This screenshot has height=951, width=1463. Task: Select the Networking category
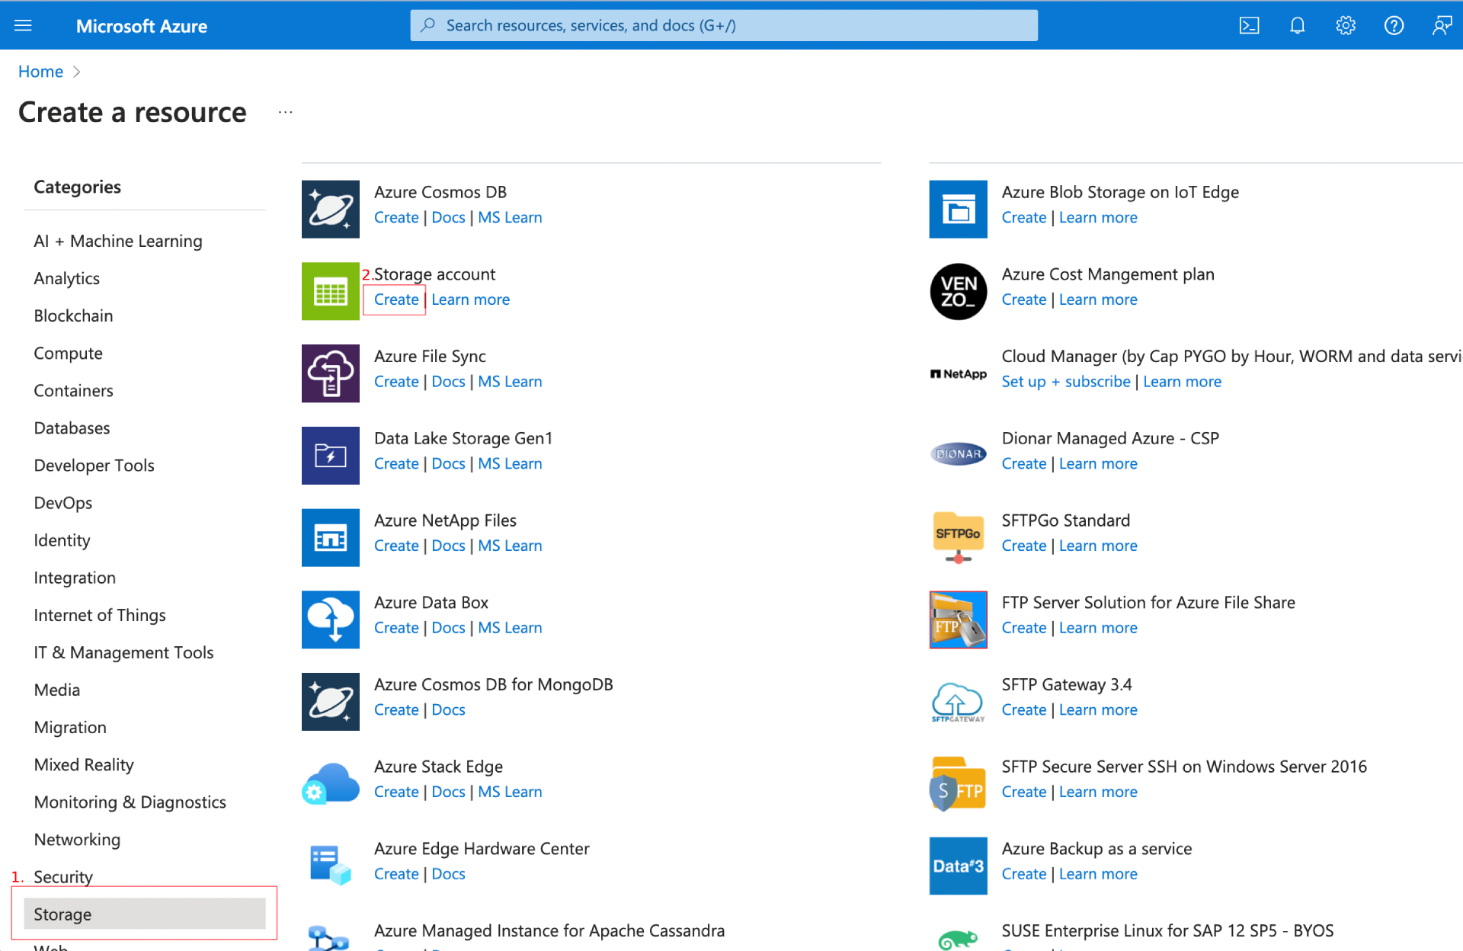77,840
